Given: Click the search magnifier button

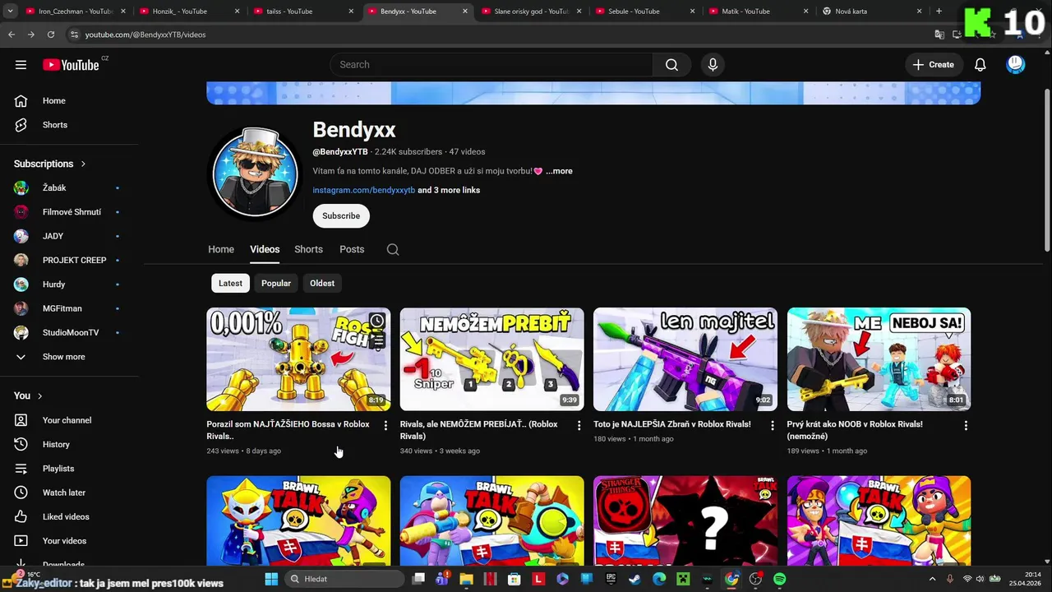Looking at the screenshot, I should [x=671, y=65].
